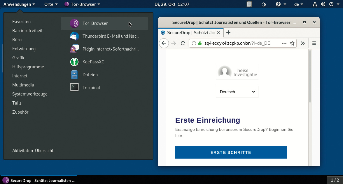The image size is (343, 184).
Task: Select the Hilfsprogramme category
Action: tap(28, 67)
